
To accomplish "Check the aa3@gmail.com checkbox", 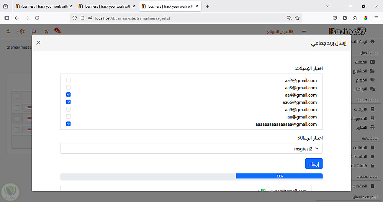I will point(69,87).
